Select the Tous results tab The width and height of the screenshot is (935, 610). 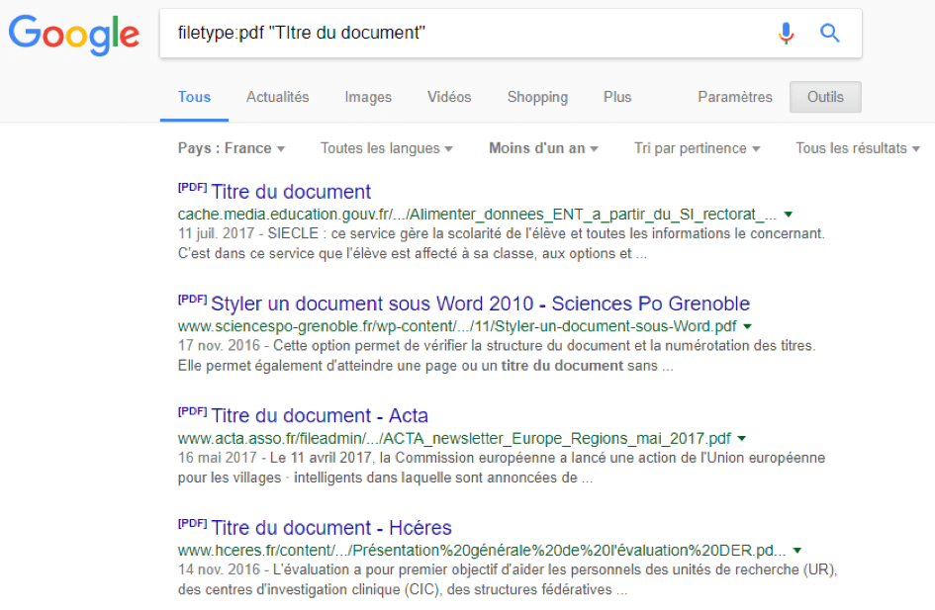(x=194, y=97)
